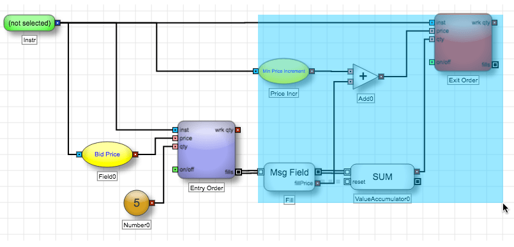Image resolution: width=514 pixels, height=247 pixels.
Task: Click the Exit Order inst input port
Action: click(x=432, y=22)
